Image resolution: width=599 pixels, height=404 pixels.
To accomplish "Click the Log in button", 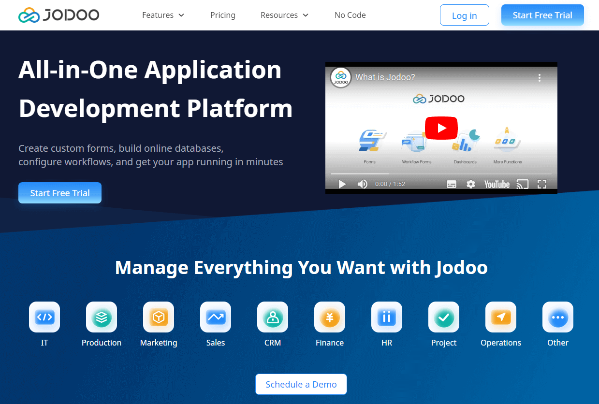I will pos(465,15).
